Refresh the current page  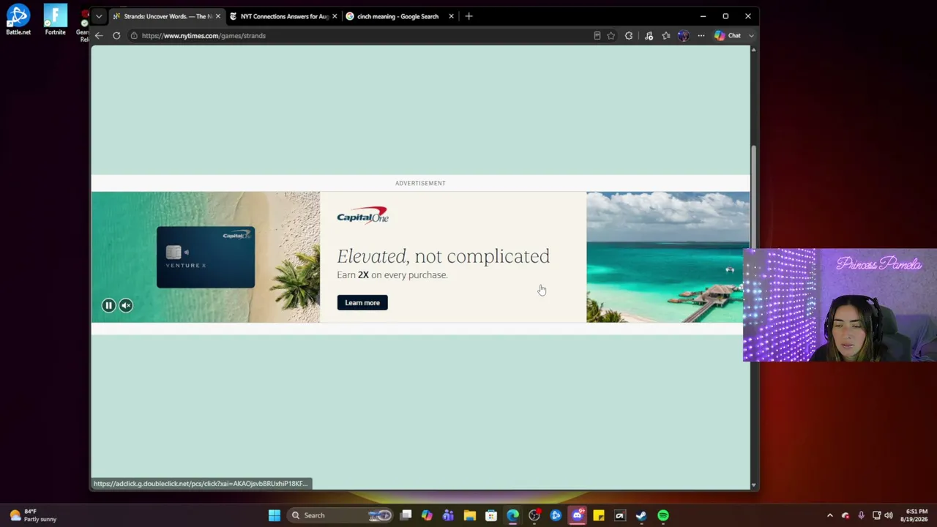point(116,35)
